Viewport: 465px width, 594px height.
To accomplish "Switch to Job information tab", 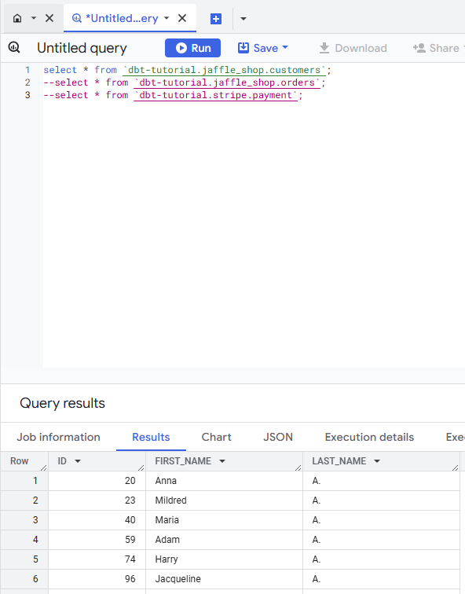I will (58, 437).
